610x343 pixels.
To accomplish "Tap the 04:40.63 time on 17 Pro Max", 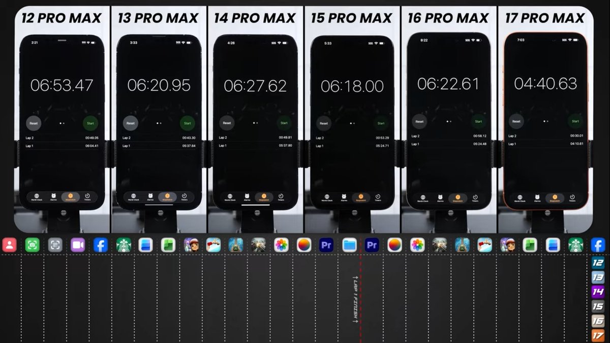I will click(x=545, y=84).
